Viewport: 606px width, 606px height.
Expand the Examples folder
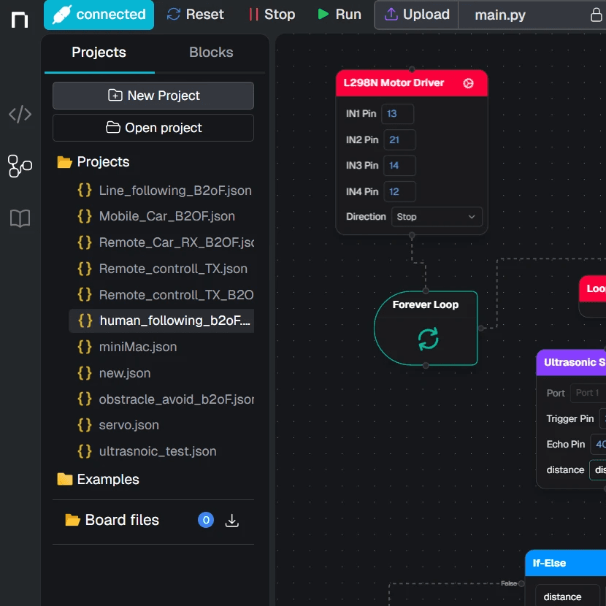[x=98, y=479]
